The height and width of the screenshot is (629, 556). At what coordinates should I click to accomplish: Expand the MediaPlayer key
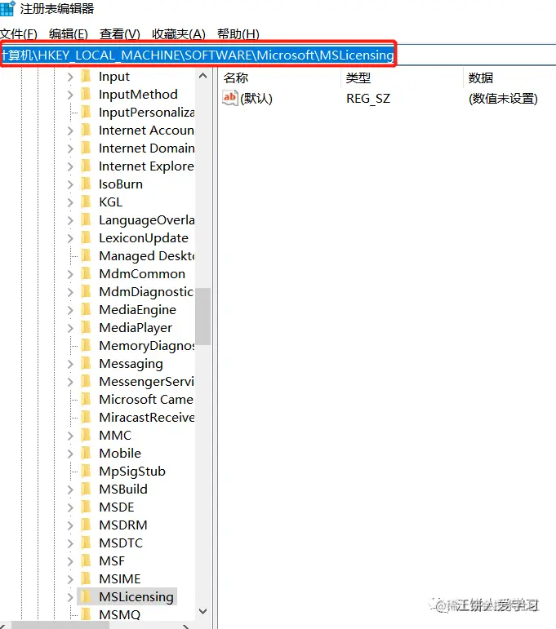tap(70, 328)
